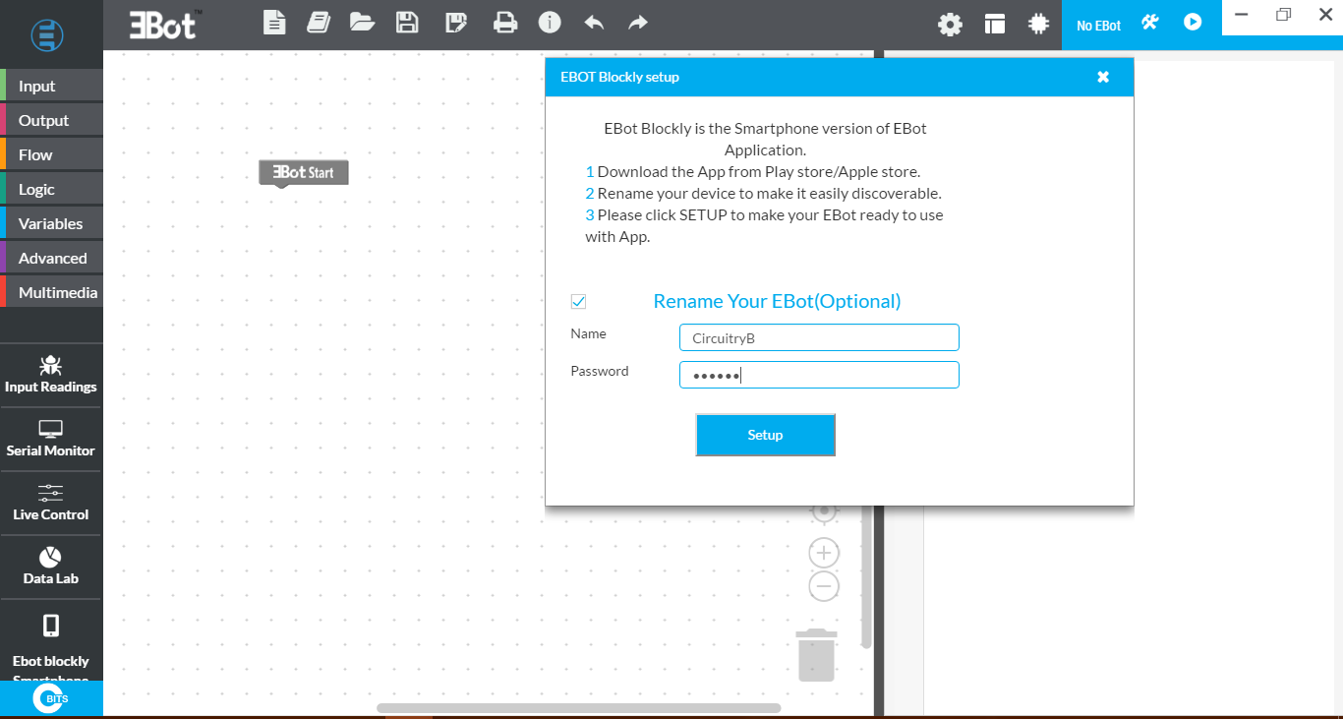1343x719 pixels.
Task: Click the save-as pencil floppy icon
Action: 456,23
